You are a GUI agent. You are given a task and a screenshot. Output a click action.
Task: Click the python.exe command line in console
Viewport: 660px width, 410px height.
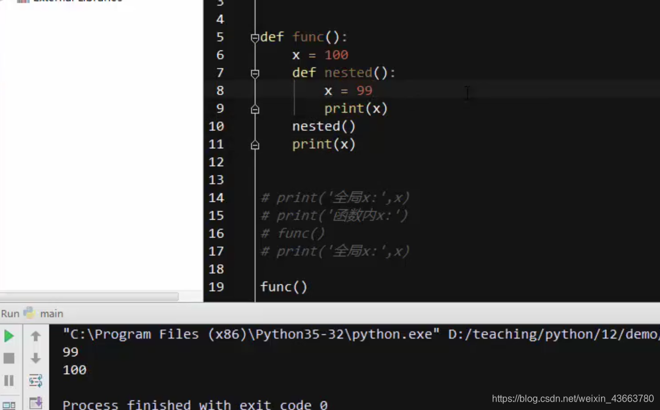click(x=361, y=334)
